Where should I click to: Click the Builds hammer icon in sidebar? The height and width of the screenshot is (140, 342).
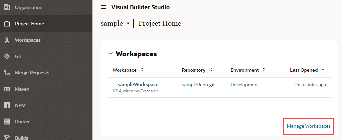pyautogui.click(x=7, y=138)
